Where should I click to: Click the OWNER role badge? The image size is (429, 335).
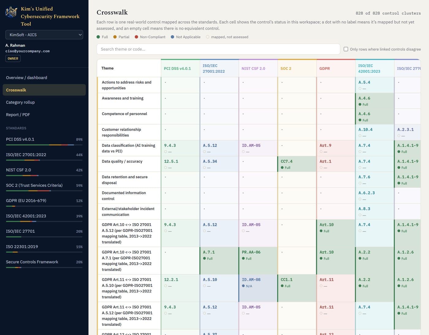point(13,58)
